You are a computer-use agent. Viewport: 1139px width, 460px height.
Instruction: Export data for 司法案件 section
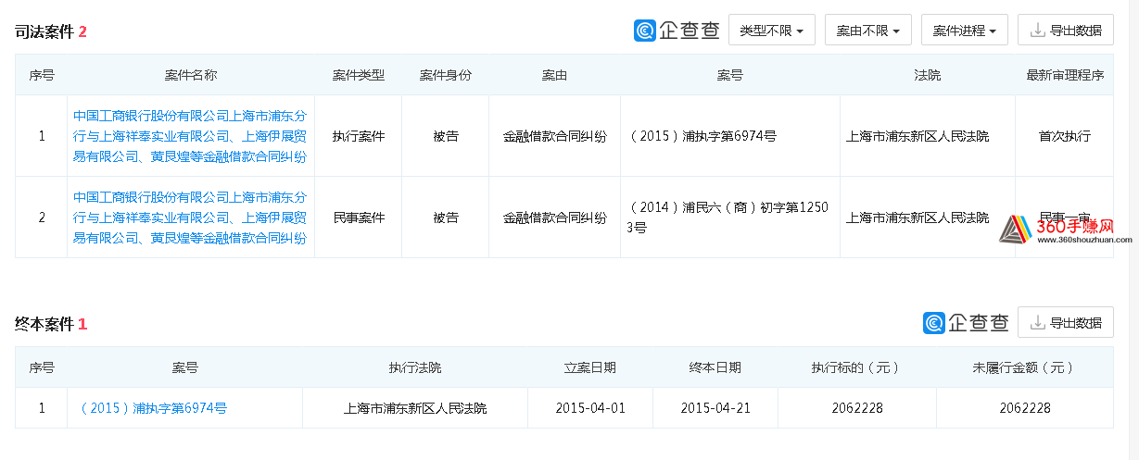point(1066,31)
